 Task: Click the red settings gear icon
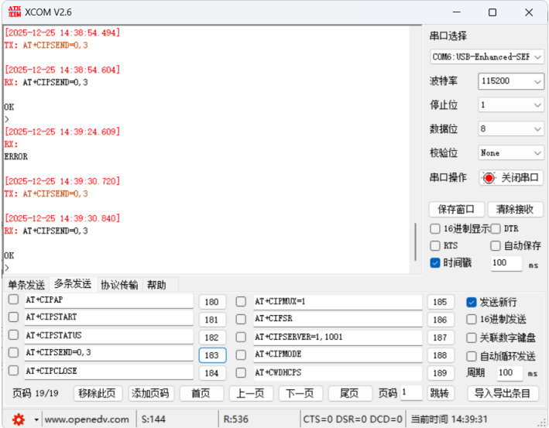tap(19, 419)
